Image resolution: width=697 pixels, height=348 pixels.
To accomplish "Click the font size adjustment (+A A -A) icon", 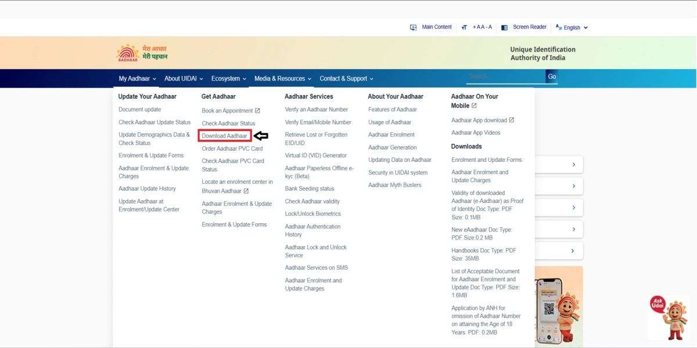I will (464, 27).
